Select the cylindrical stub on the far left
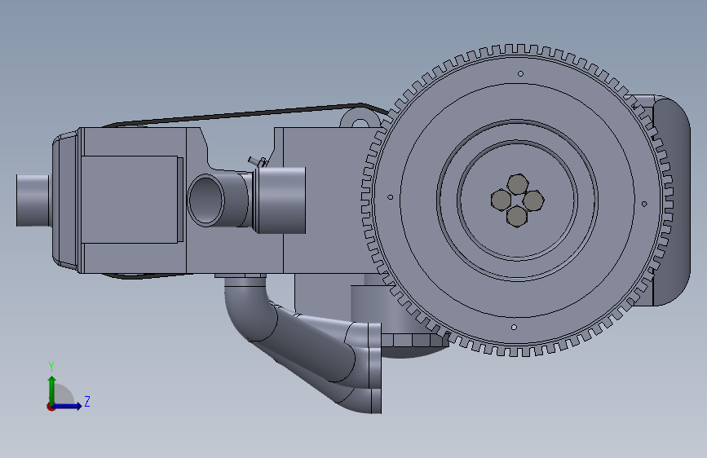This screenshot has height=458, width=707. pos(33,200)
